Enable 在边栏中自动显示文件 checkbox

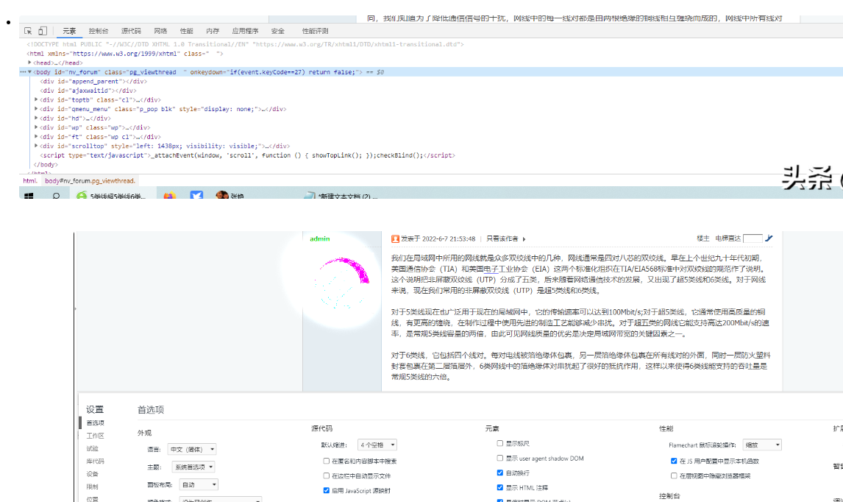click(x=327, y=476)
